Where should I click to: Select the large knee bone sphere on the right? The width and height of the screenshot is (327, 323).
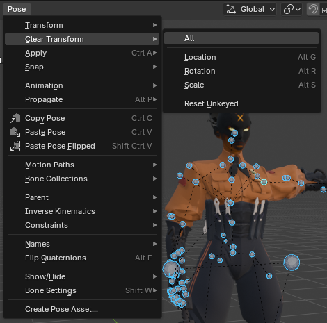coord(292,263)
